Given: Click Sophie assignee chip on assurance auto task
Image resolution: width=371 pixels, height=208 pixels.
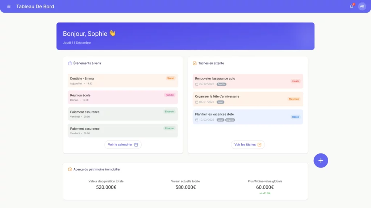Looking at the screenshot, I should 221,84.
